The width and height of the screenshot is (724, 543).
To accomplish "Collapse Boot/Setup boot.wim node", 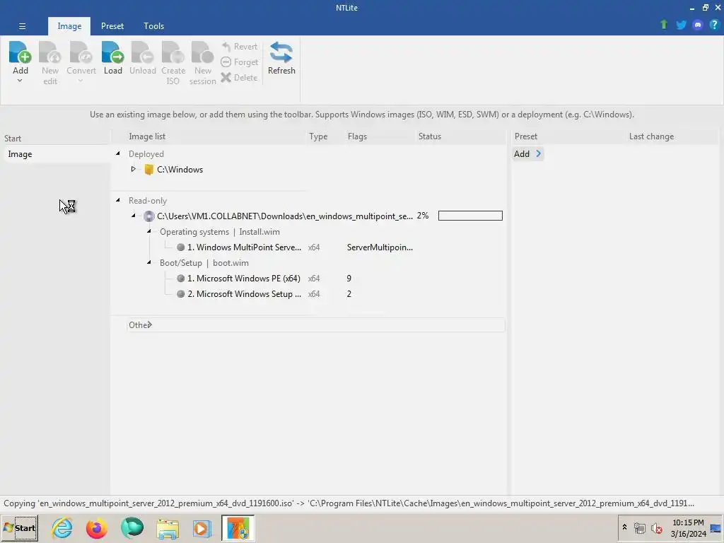I will pos(148,262).
